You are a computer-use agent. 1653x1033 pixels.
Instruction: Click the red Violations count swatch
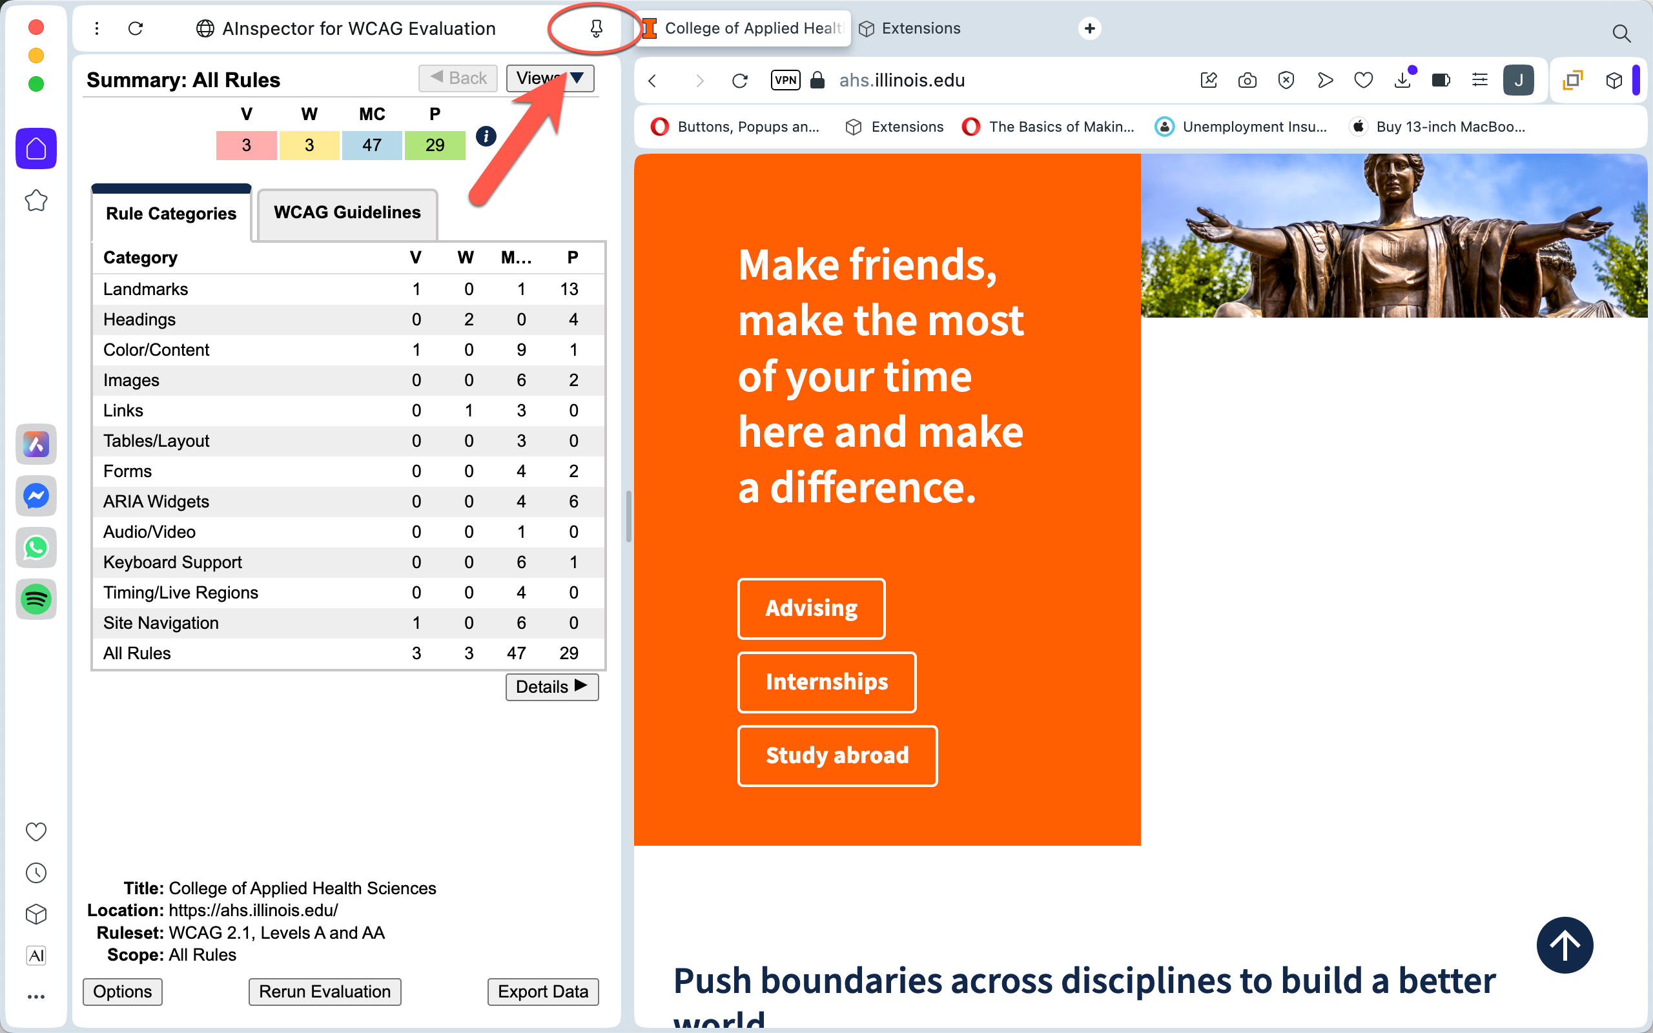(246, 145)
